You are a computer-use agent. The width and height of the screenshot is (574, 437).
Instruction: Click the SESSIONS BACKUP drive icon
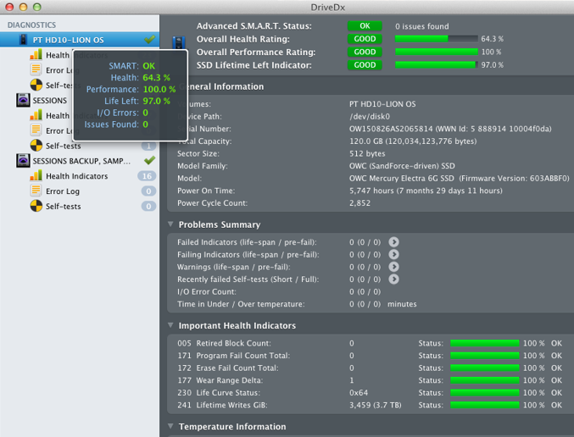23,161
